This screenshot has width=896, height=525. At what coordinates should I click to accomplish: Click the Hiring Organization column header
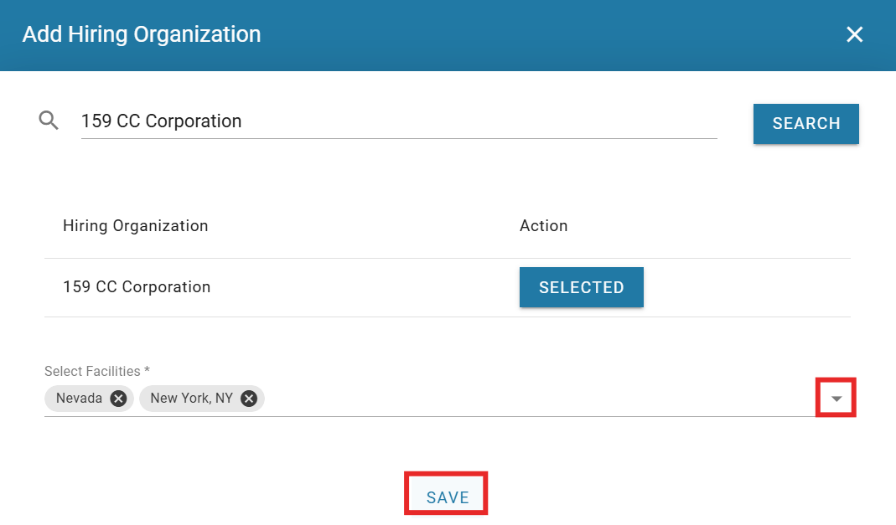point(135,226)
